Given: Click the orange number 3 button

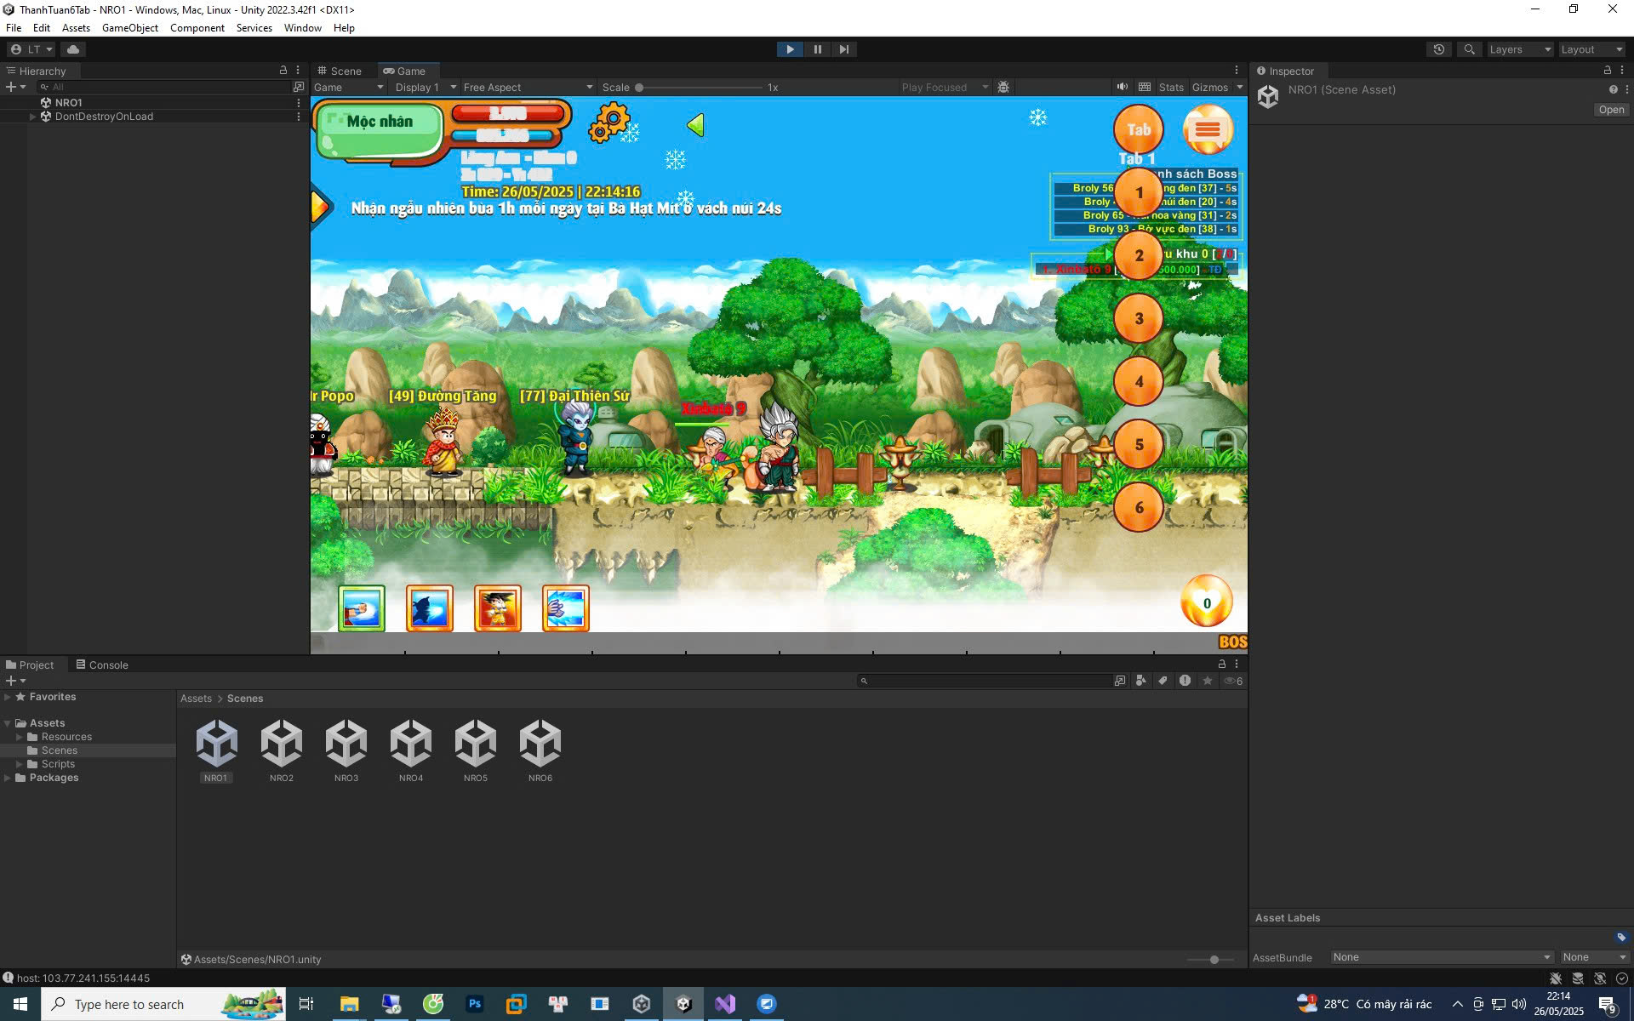Looking at the screenshot, I should click(1139, 318).
